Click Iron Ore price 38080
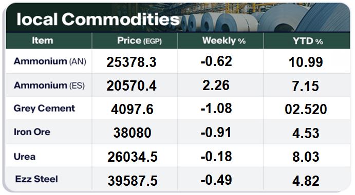Screen dimensions: 355x195 (132, 133)
